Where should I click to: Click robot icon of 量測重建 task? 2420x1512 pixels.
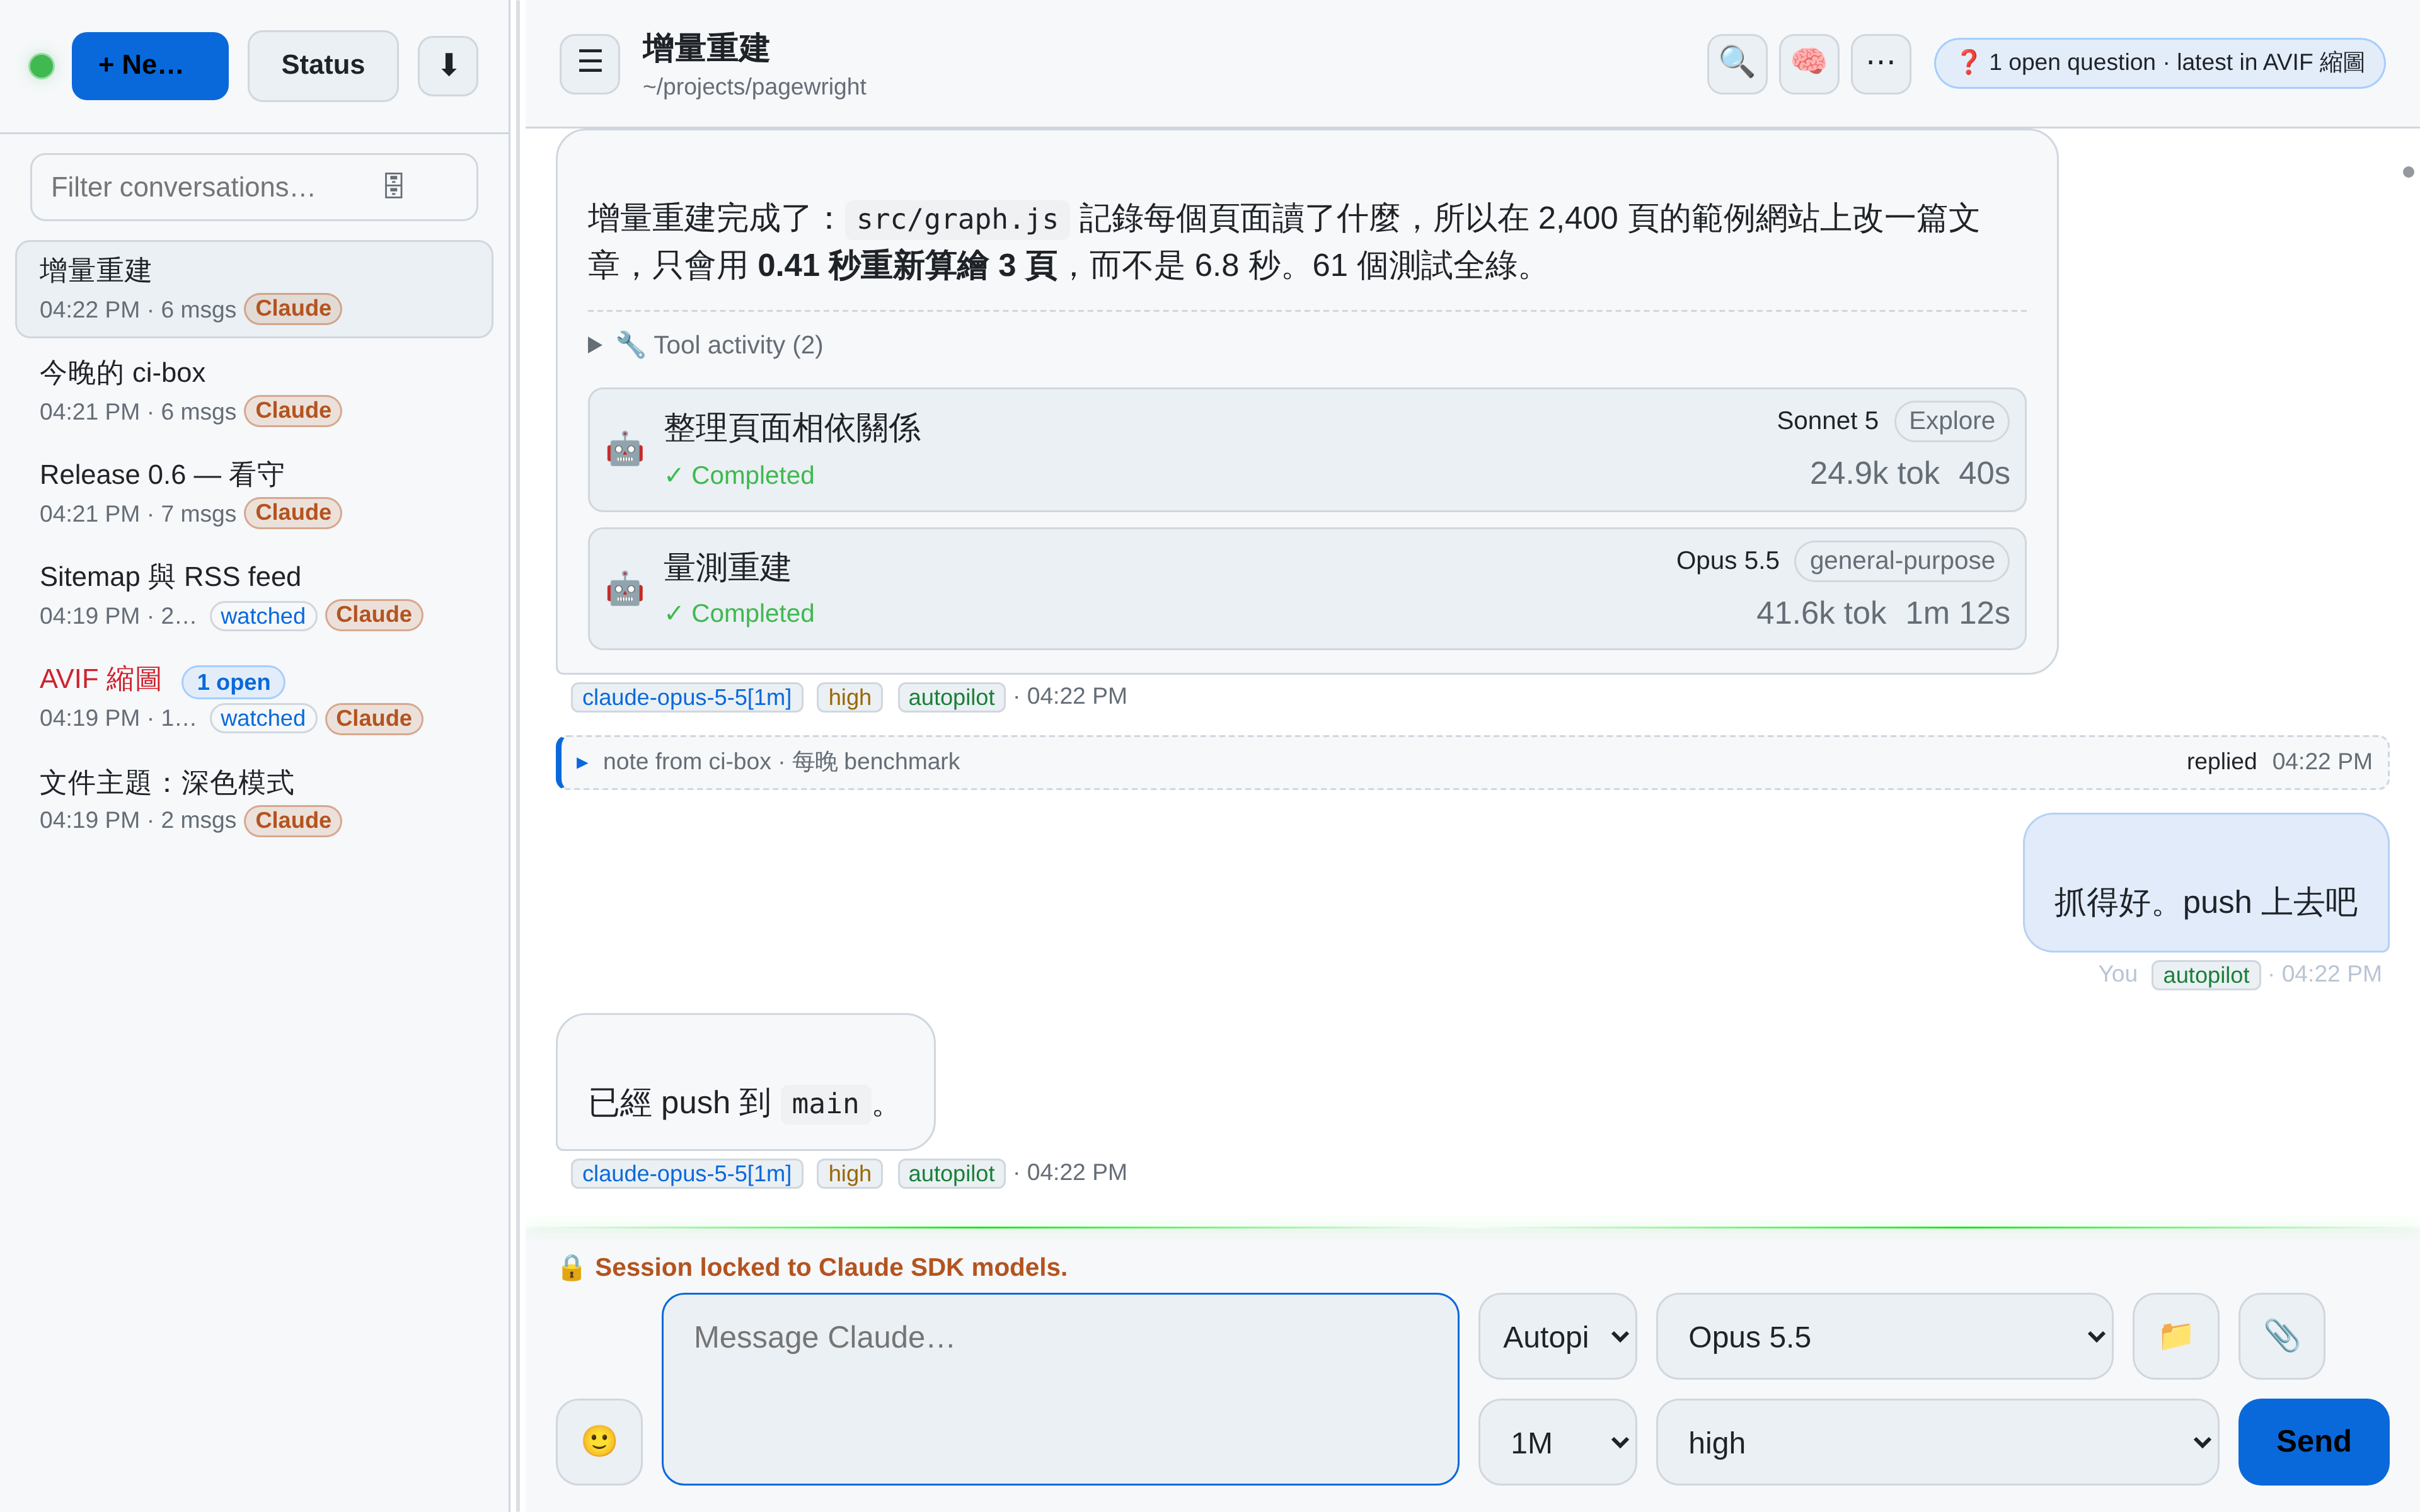click(625, 589)
